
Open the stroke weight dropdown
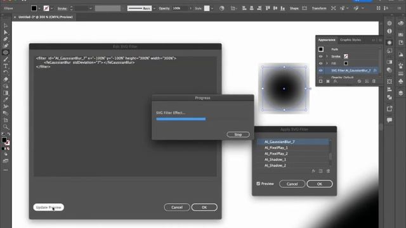(90, 8)
